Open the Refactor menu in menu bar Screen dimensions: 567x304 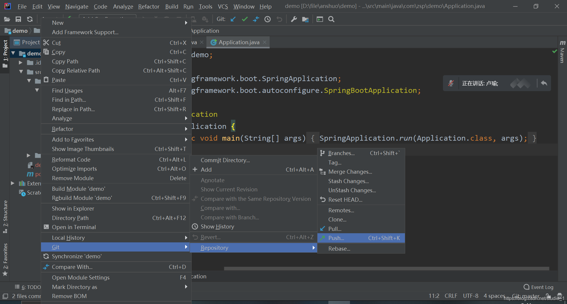tap(149, 6)
